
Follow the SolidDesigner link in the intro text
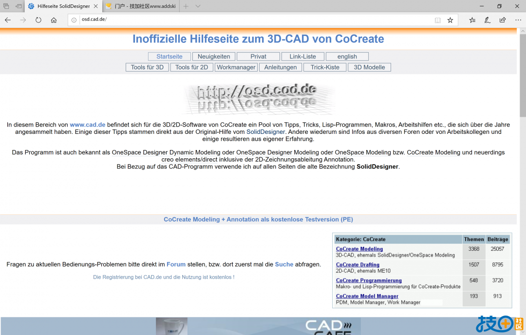click(x=266, y=132)
